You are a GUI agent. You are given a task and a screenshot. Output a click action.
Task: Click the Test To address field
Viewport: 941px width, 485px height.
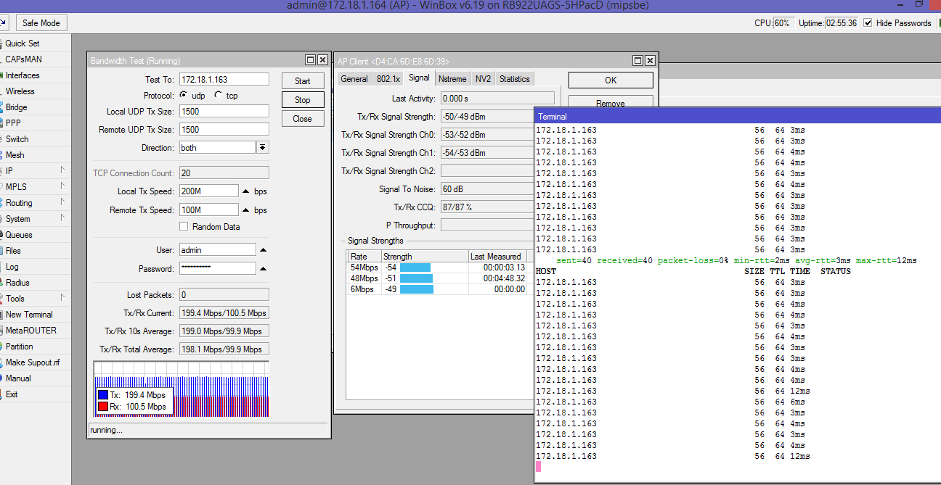(224, 79)
